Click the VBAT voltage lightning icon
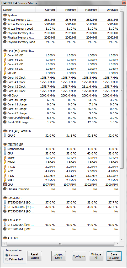The height and width of the screenshot is (268, 127). 5,180
